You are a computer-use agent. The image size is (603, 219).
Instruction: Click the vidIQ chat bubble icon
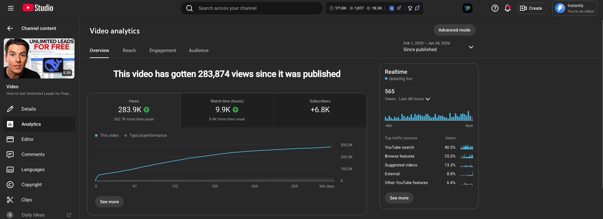tap(417, 8)
